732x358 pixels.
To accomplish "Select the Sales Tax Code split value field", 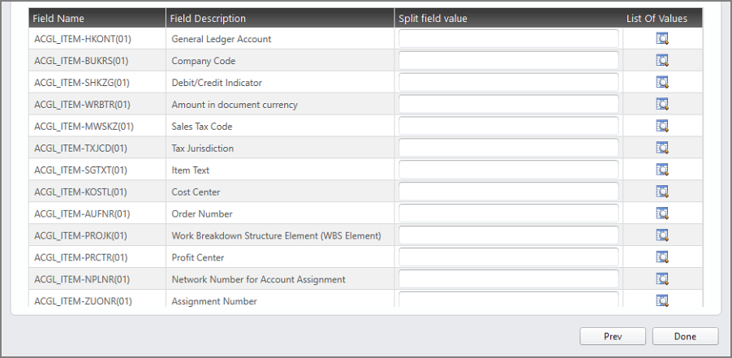I will coord(508,126).
